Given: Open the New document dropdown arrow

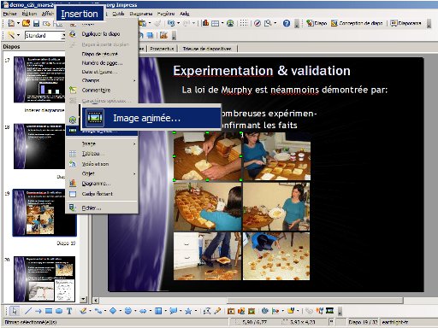Looking at the screenshot, I should pos(18,23).
